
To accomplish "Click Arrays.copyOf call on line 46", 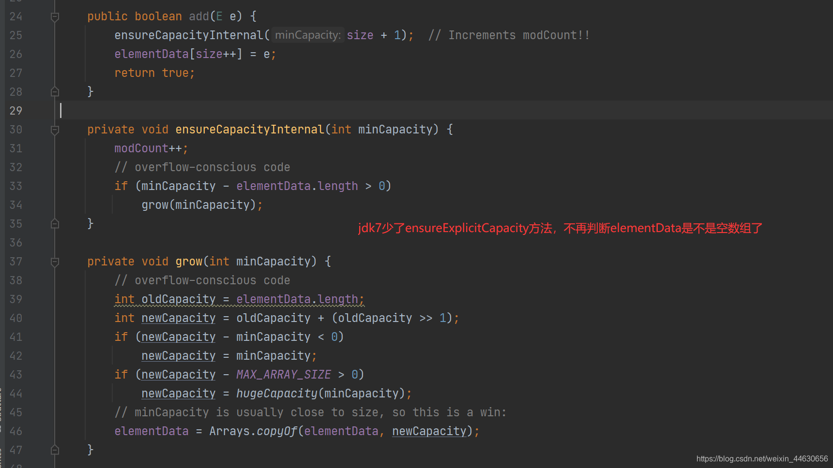I will coord(253,431).
